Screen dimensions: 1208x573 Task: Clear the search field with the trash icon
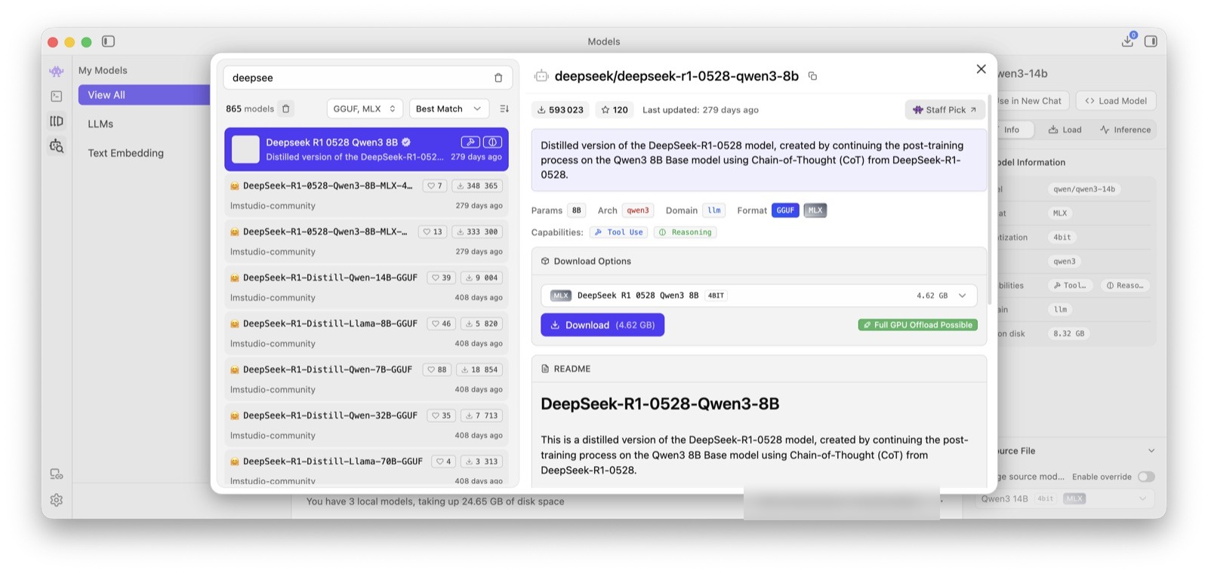(x=498, y=78)
